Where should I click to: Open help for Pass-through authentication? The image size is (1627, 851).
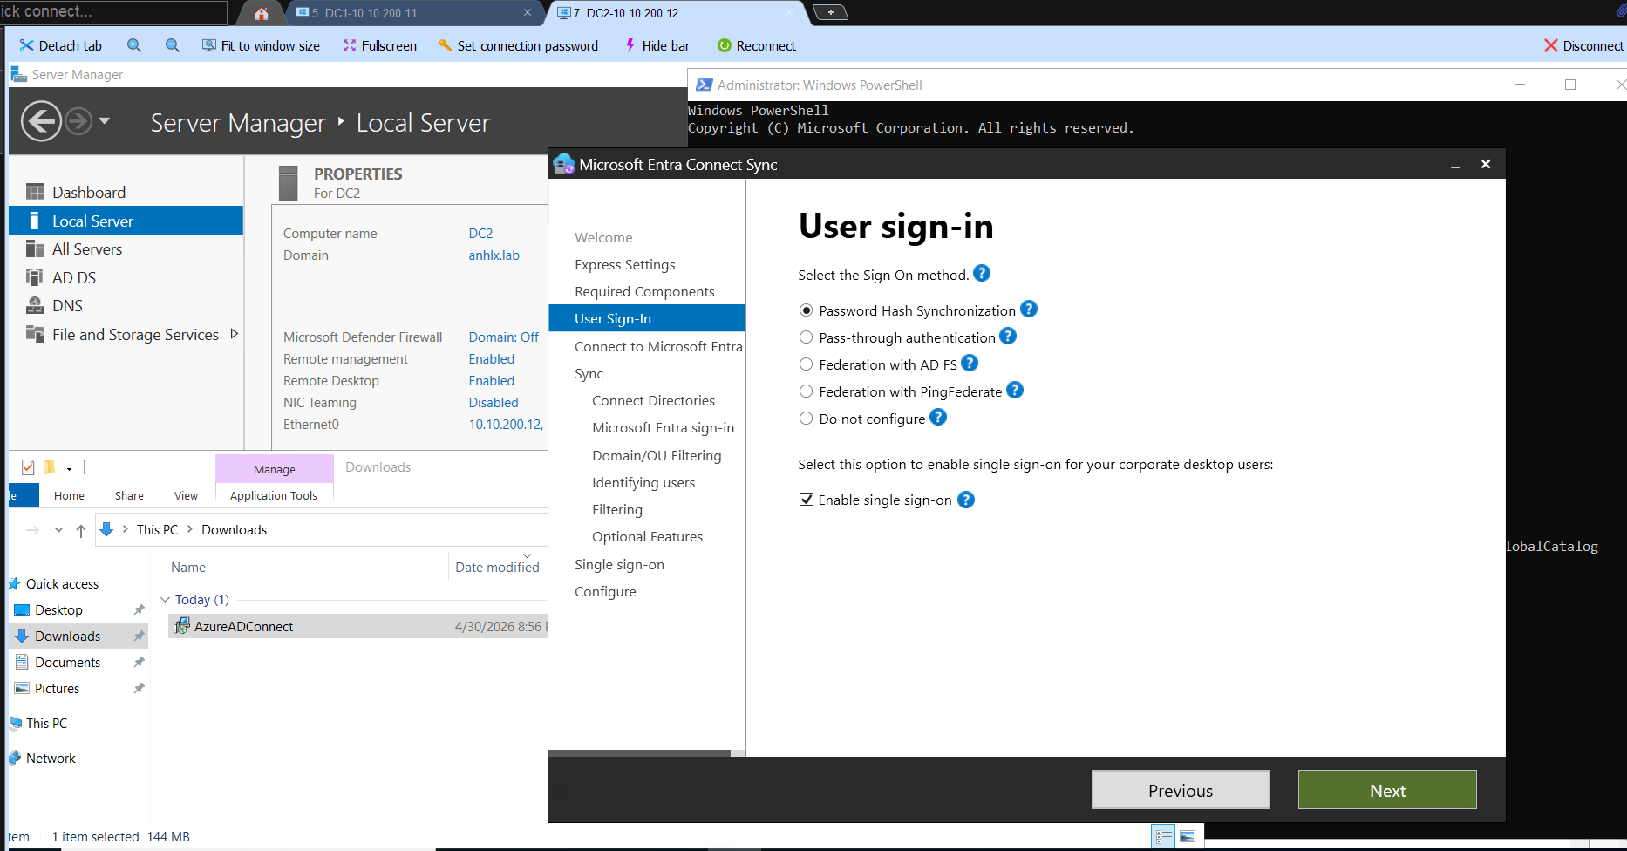click(1008, 336)
